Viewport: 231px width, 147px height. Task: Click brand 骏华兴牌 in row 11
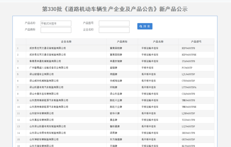tap(115, 113)
